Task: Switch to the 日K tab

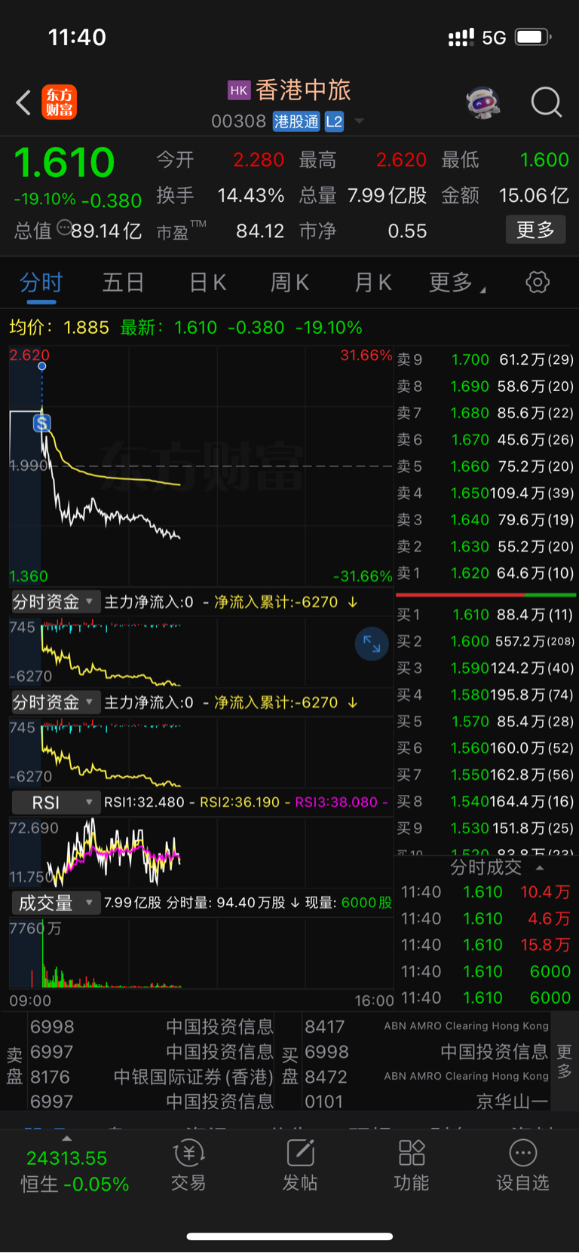Action: click(207, 283)
